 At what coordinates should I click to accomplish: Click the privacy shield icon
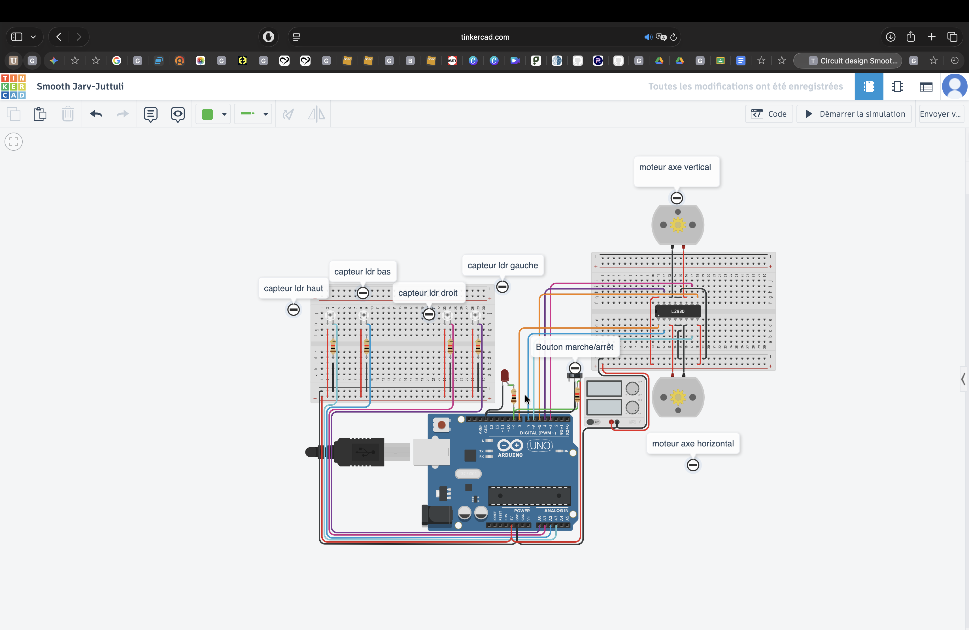point(268,37)
